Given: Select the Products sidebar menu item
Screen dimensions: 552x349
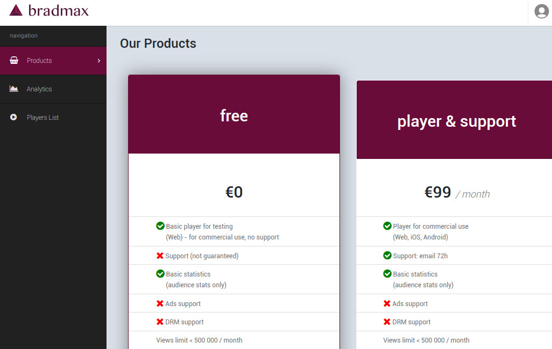Looking at the screenshot, I should pos(39,61).
